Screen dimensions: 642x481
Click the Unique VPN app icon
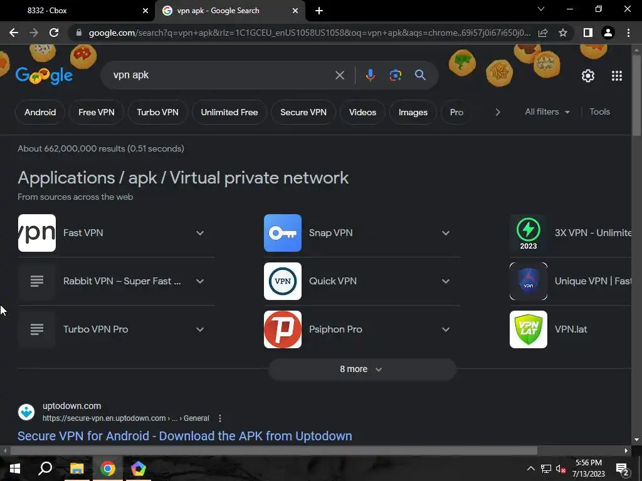coord(528,281)
